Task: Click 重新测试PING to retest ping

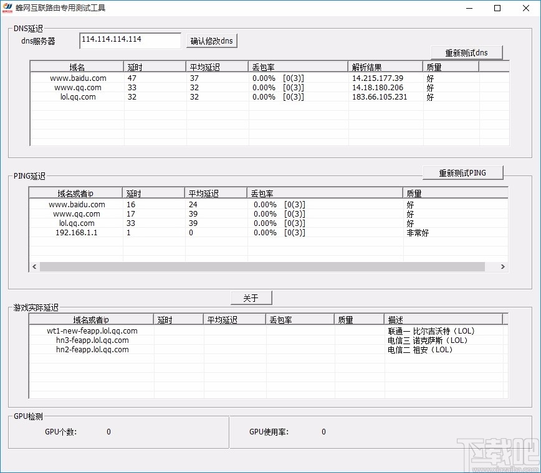Action: (463, 172)
